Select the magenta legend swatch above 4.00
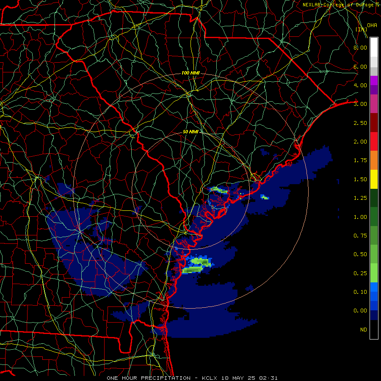This screenshot has width=381, height=381. tap(374, 80)
